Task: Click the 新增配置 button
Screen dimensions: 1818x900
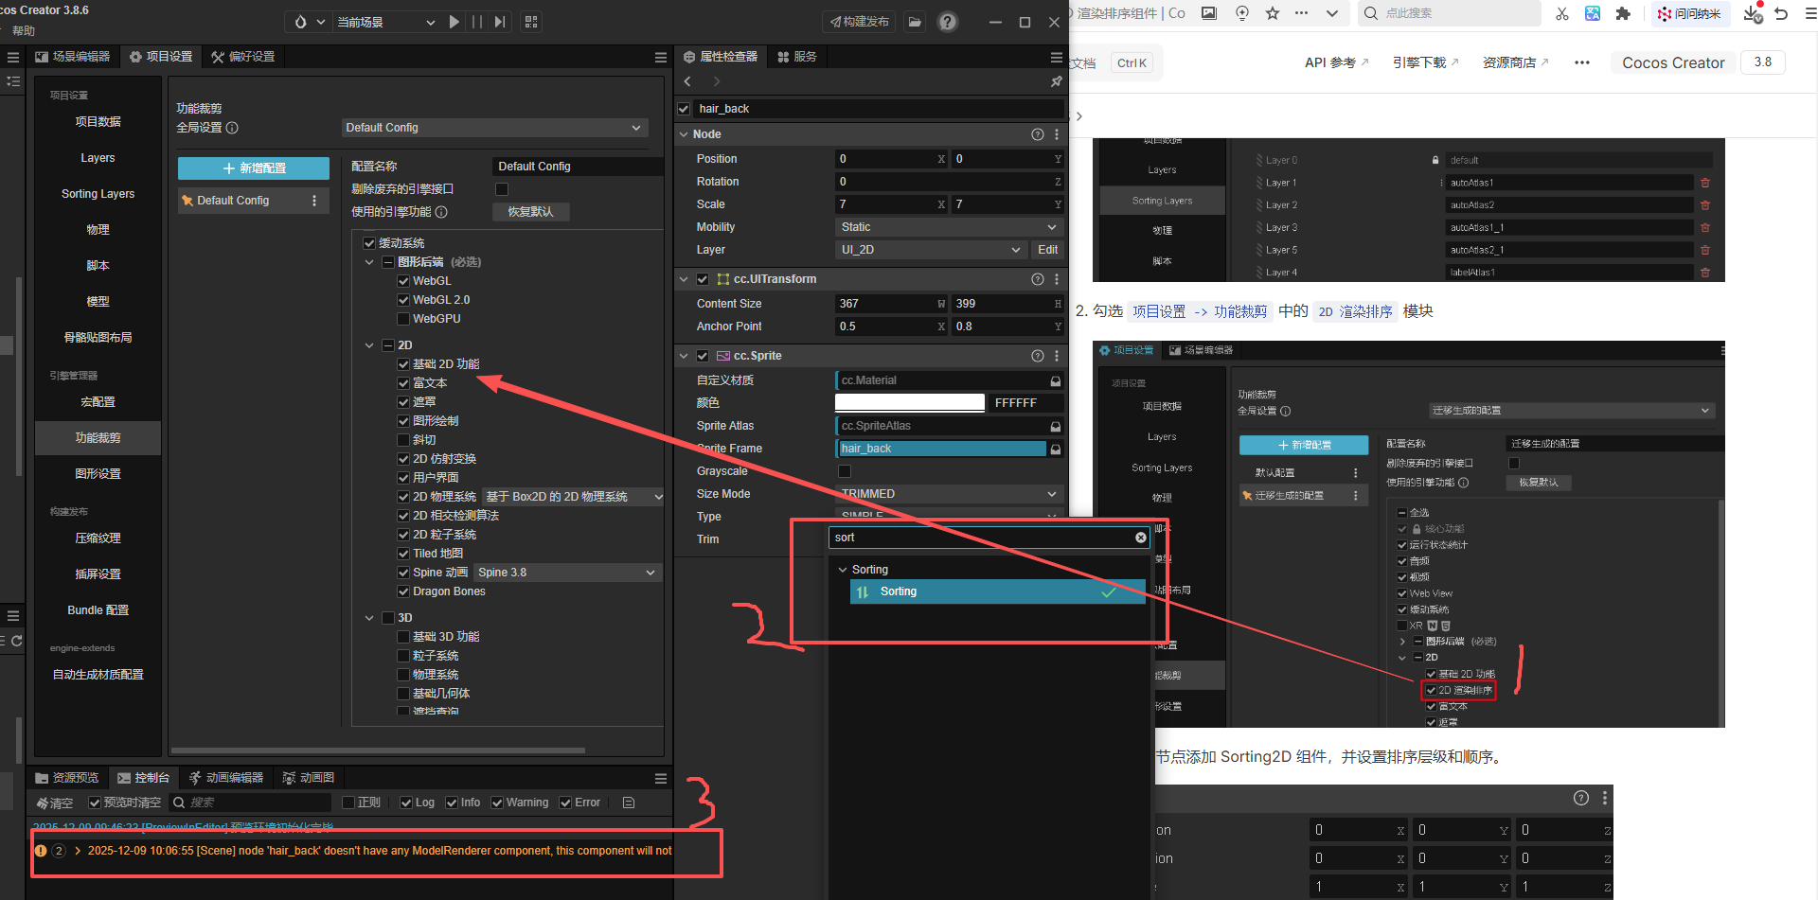Action: (x=254, y=168)
